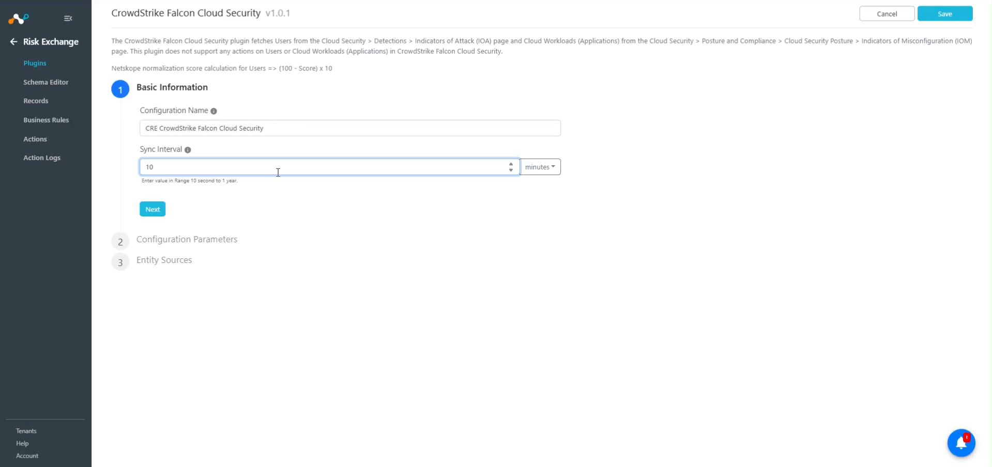Open the notifications bell
The image size is (992, 467).
point(961,443)
